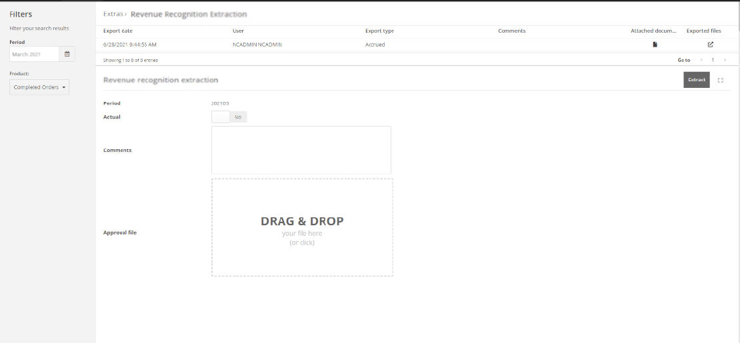Click the Period field showing March 2021
Viewport: 740px width, 343px height.
(34, 55)
